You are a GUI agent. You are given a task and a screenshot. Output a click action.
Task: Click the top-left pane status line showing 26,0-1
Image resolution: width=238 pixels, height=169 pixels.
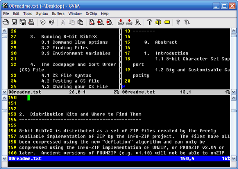64,92
